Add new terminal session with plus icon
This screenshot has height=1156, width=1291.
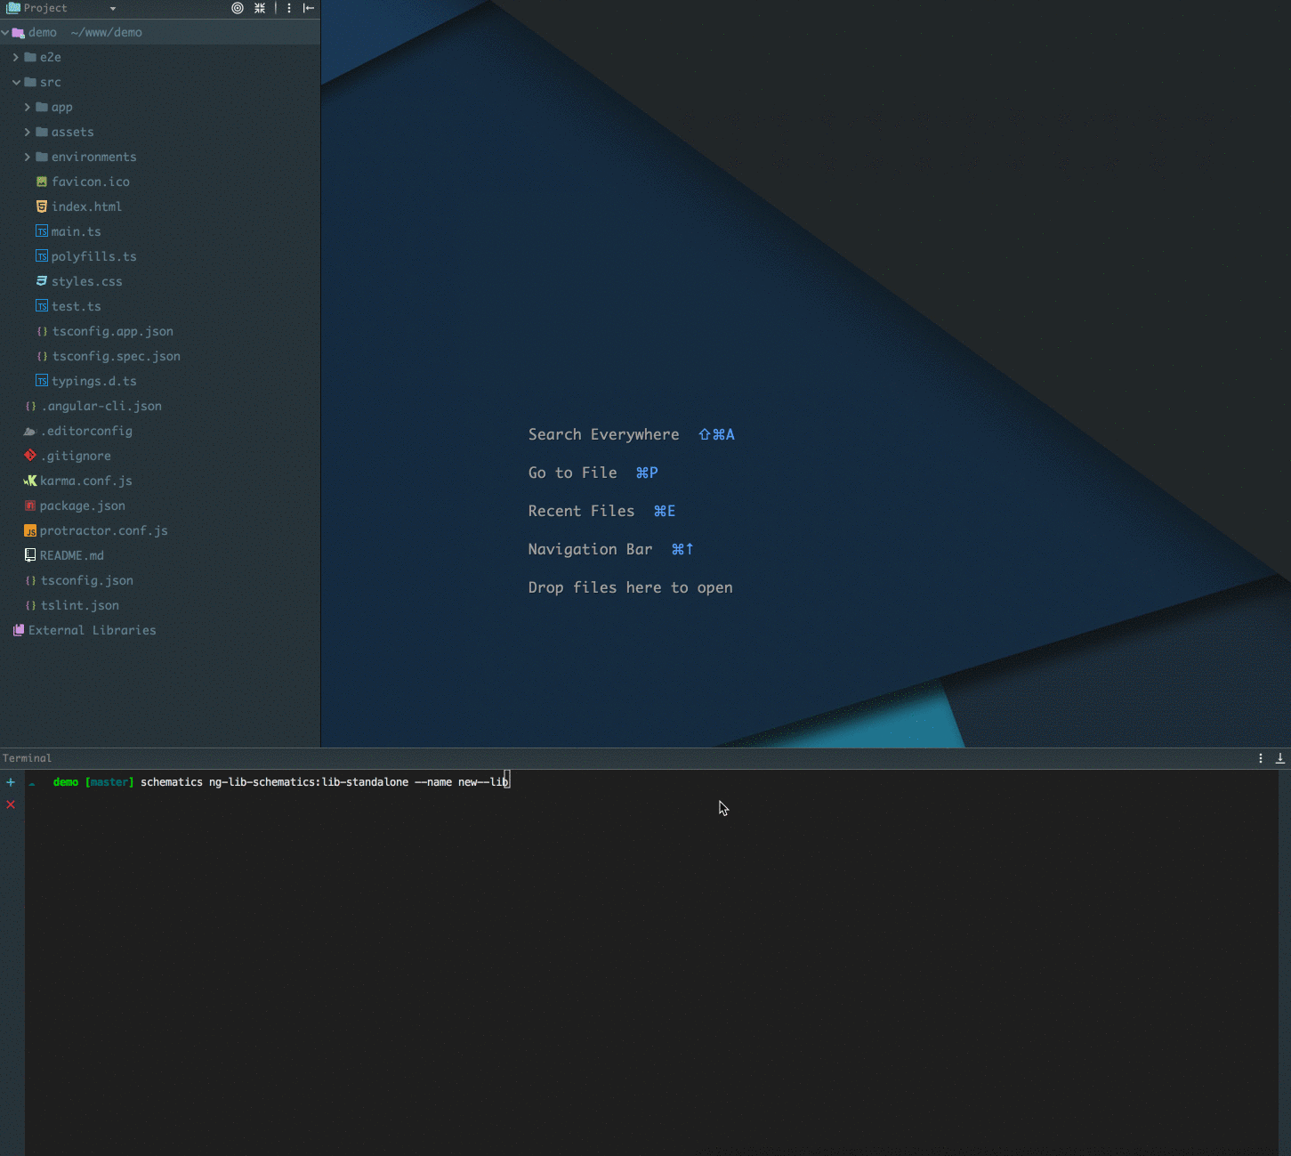tap(11, 782)
